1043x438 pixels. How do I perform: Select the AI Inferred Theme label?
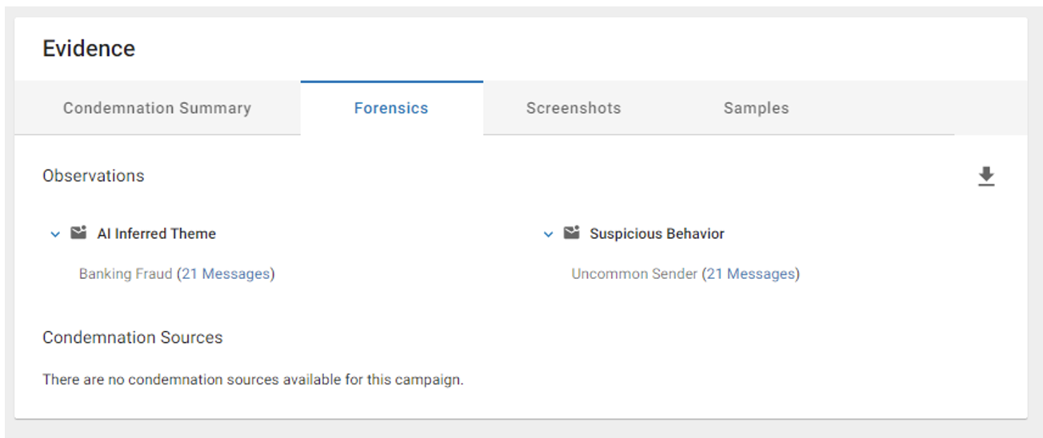tap(157, 234)
